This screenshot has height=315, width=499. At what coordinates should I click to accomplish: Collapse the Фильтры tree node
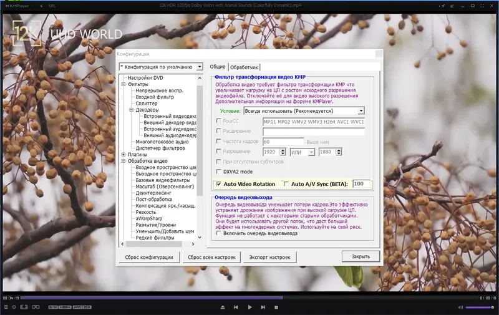coord(124,84)
